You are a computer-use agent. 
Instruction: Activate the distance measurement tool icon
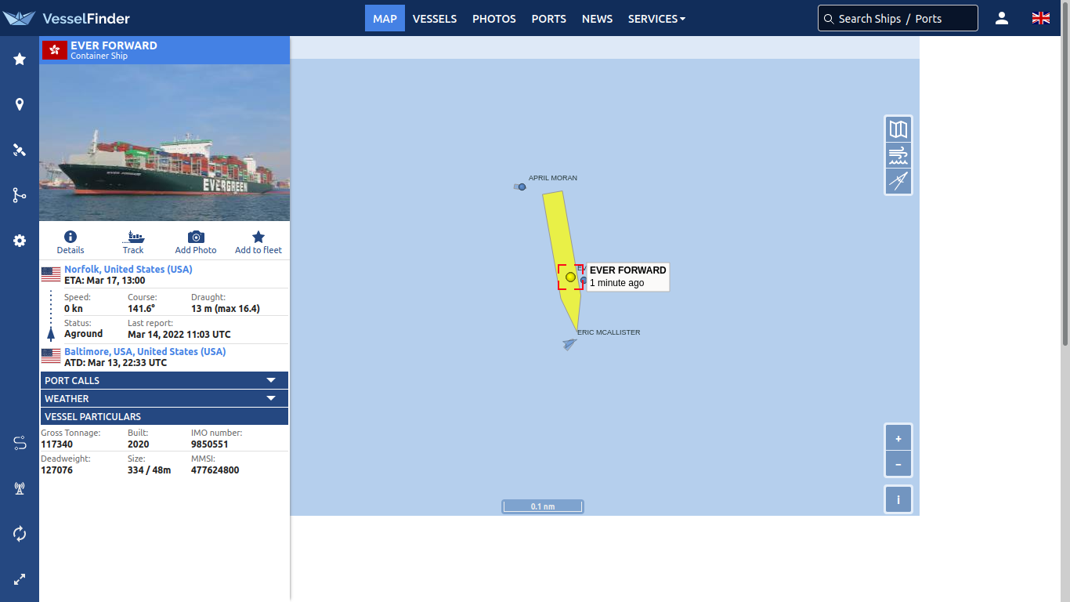pyautogui.click(x=898, y=181)
